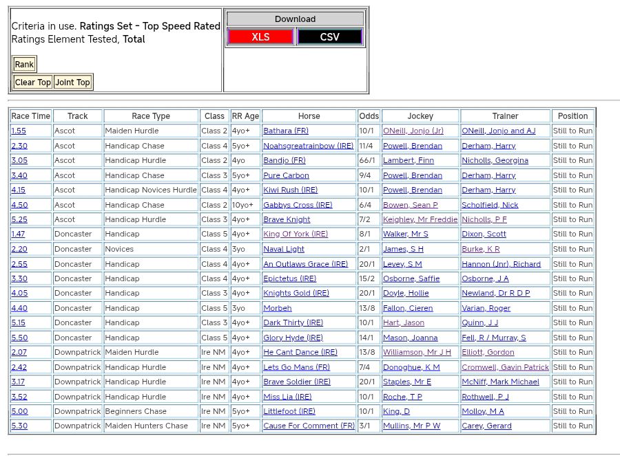
Task: Open the 2.07 Downpatrick race time link
Action: (x=19, y=353)
